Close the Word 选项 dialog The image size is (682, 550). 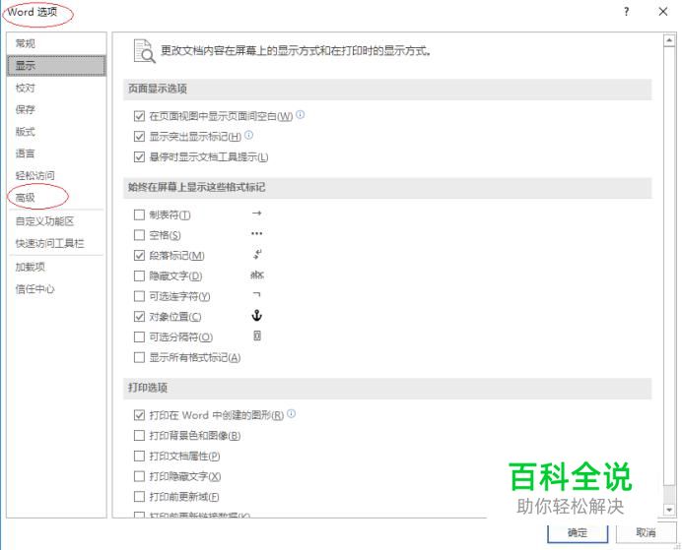663,12
